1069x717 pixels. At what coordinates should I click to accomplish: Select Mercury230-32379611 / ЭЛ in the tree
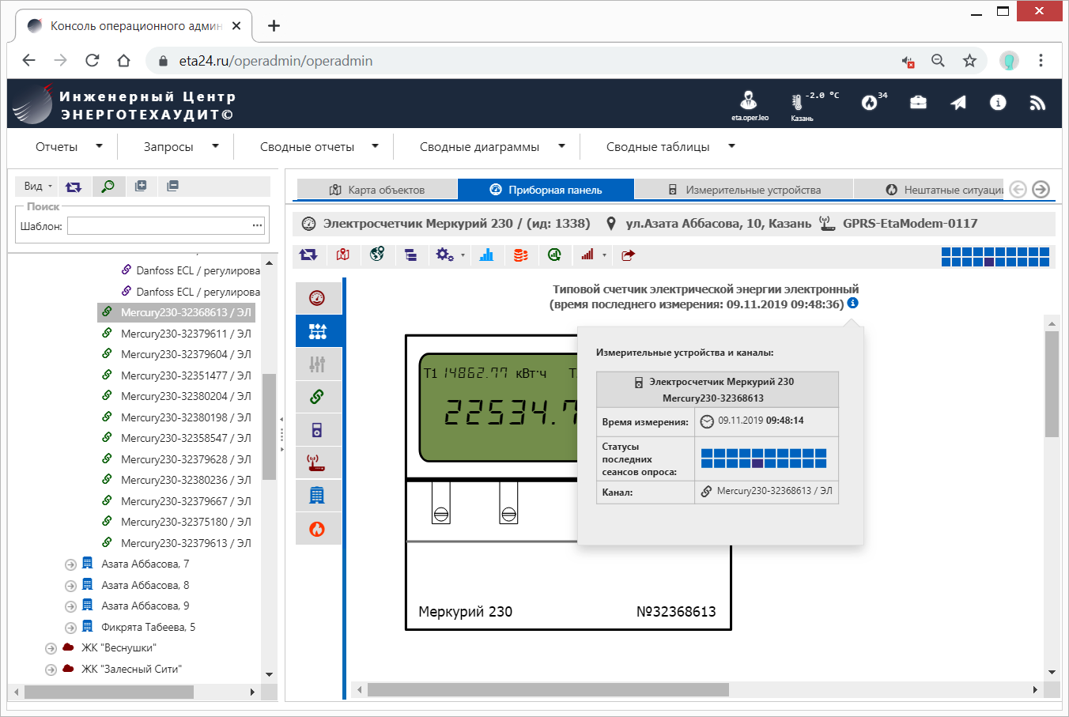pyautogui.click(x=185, y=334)
